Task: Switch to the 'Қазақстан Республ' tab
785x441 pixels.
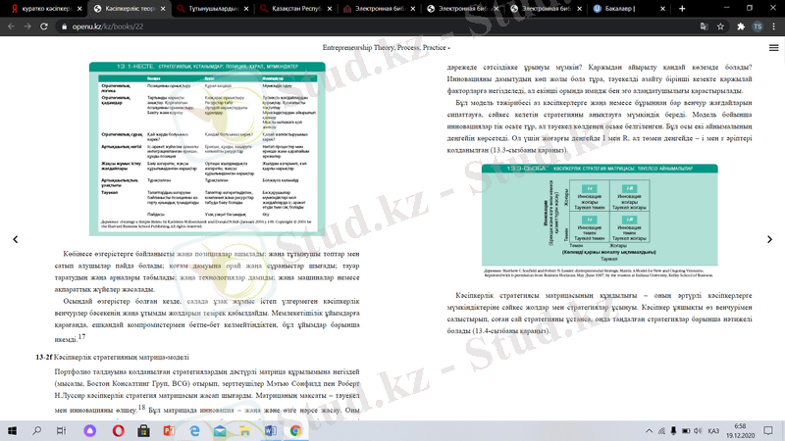Action: pyautogui.click(x=296, y=9)
